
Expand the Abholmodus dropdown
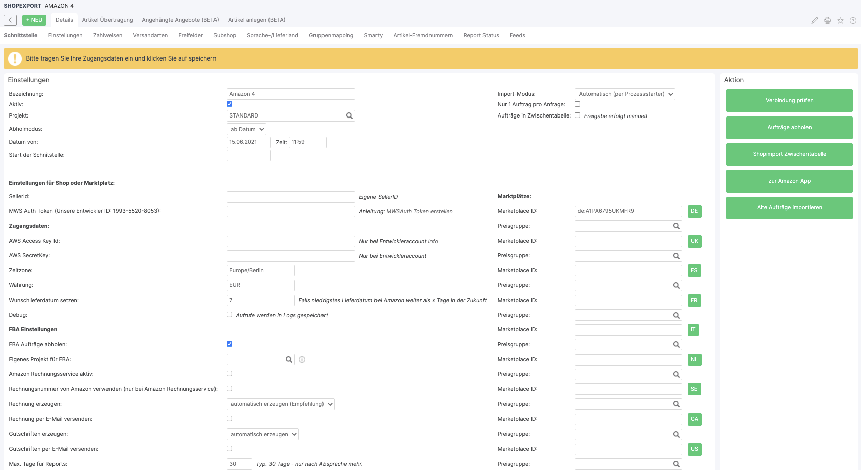coord(246,130)
